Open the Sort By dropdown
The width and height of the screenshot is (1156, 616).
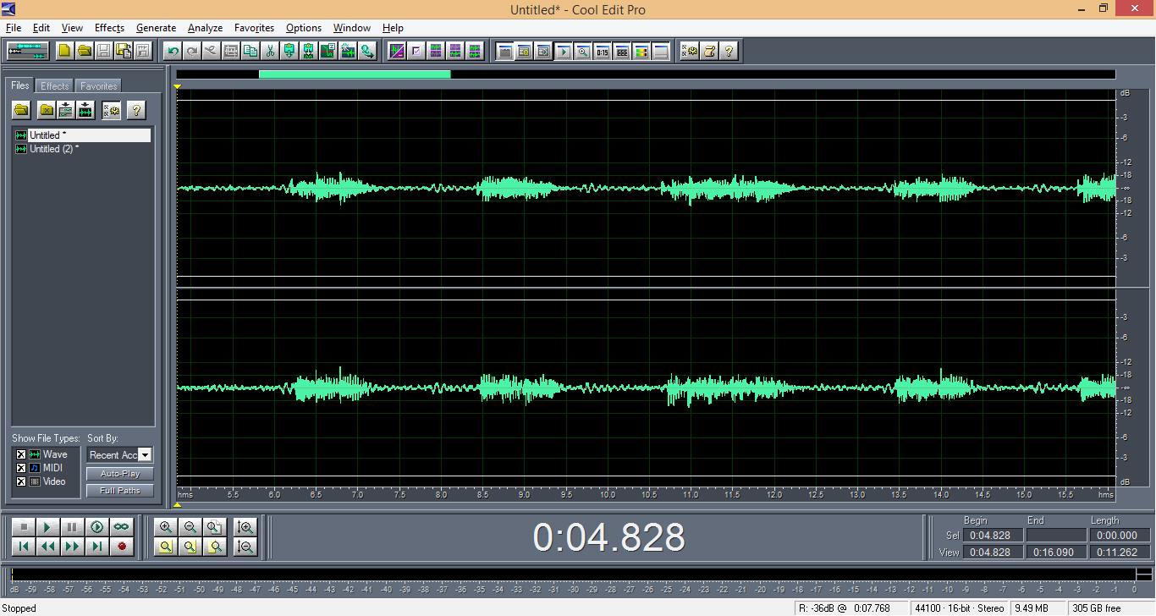[x=145, y=455]
